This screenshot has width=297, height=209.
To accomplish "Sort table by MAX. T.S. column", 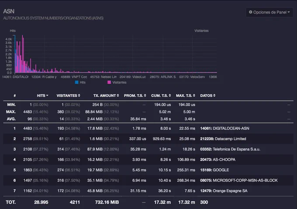I will coord(186,96).
